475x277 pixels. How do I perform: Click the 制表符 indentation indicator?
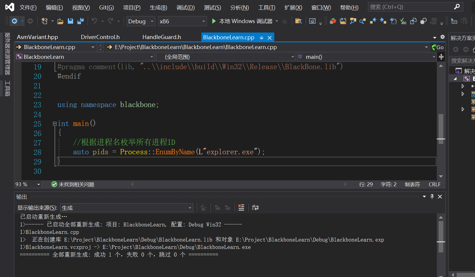(x=412, y=184)
